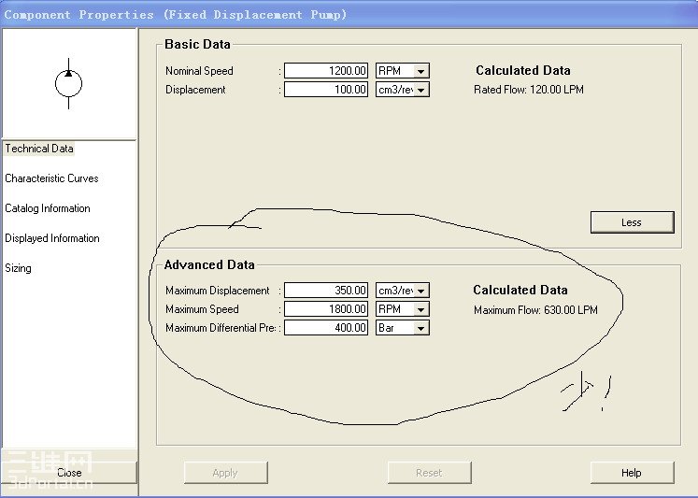This screenshot has height=498, width=698.
Task: Click the Maximum Differential Pressure field
Action: point(326,328)
